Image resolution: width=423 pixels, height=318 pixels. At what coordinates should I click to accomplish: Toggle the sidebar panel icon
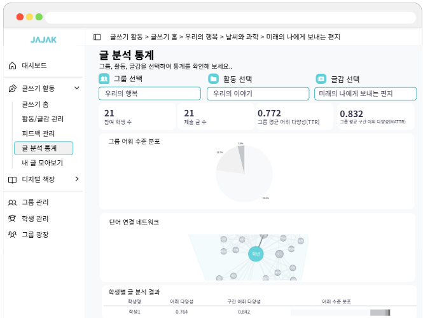pos(97,37)
